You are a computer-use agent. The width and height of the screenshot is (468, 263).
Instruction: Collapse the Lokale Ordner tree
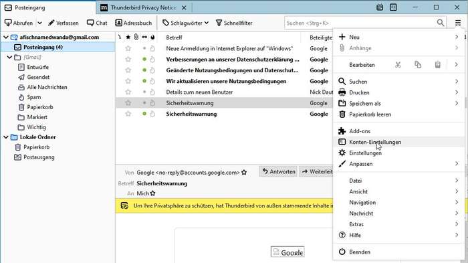(5, 137)
